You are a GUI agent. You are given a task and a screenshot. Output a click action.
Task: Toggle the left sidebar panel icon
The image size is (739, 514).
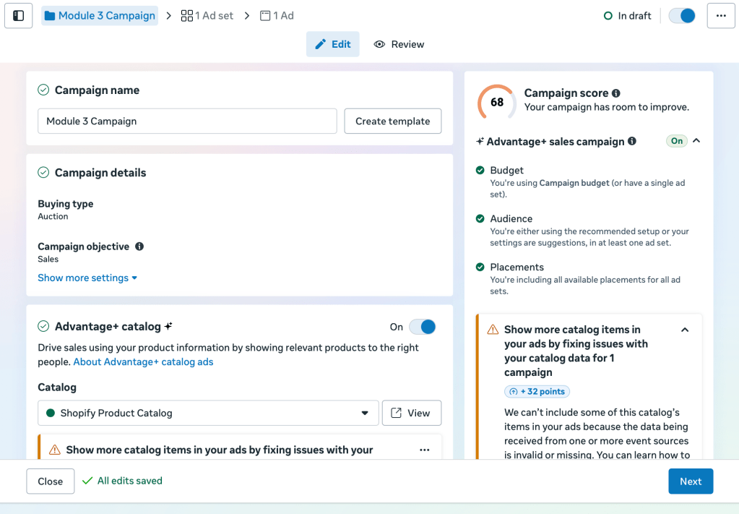19,15
